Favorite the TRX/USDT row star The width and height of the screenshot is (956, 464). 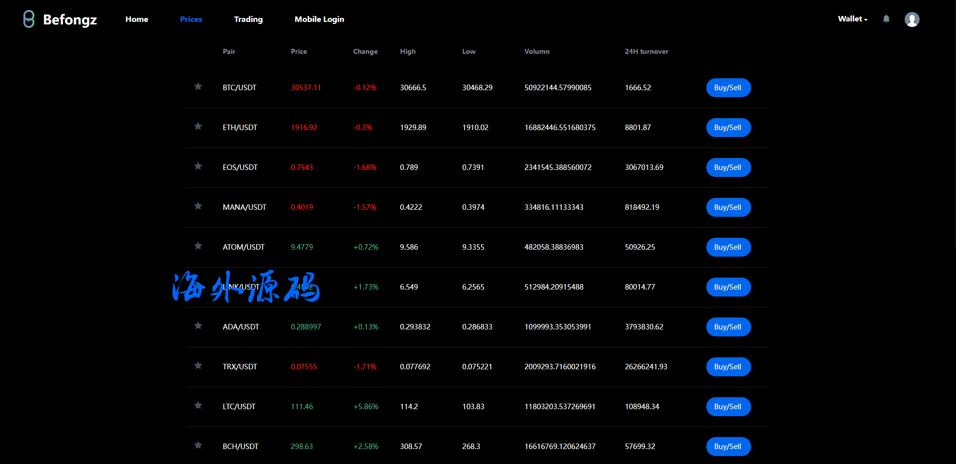click(198, 366)
